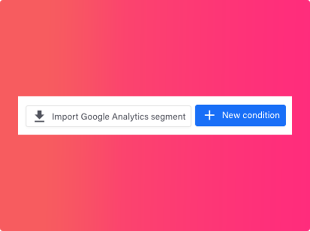Screen dimensions: 310x231
Task: Click the blue New condition button
Action: click(240, 115)
